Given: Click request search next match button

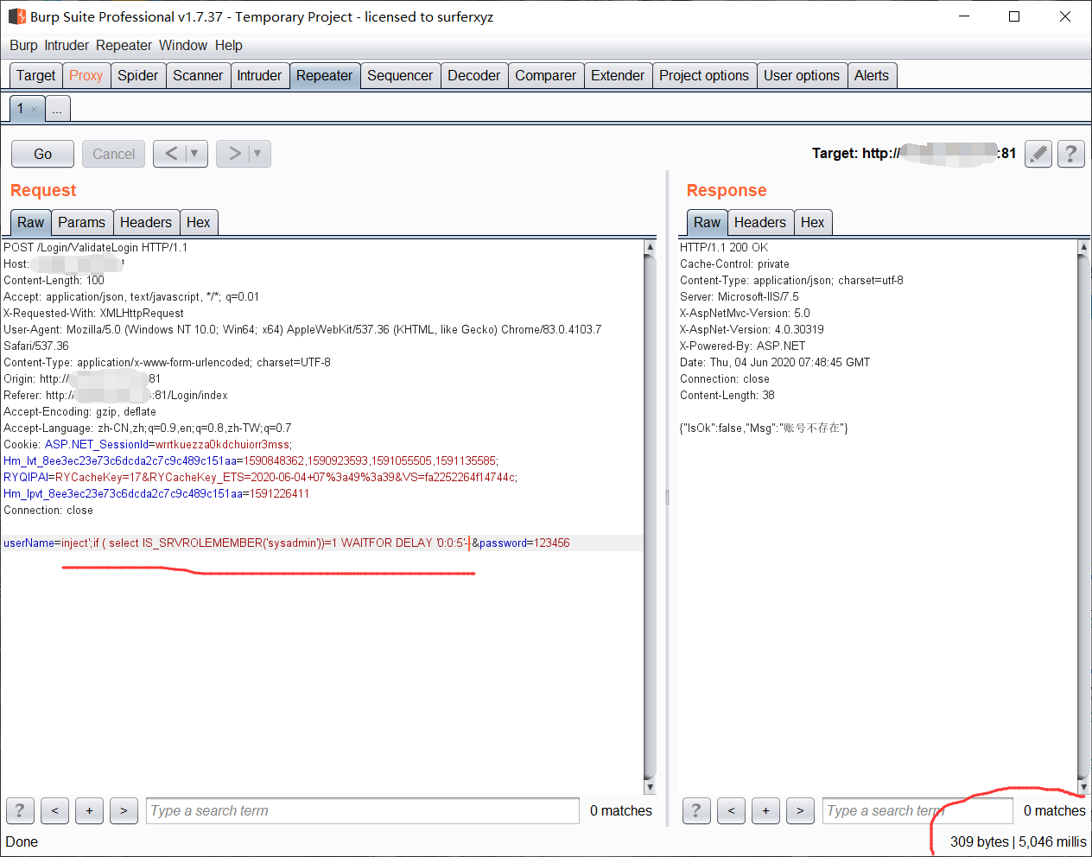Looking at the screenshot, I should [124, 810].
